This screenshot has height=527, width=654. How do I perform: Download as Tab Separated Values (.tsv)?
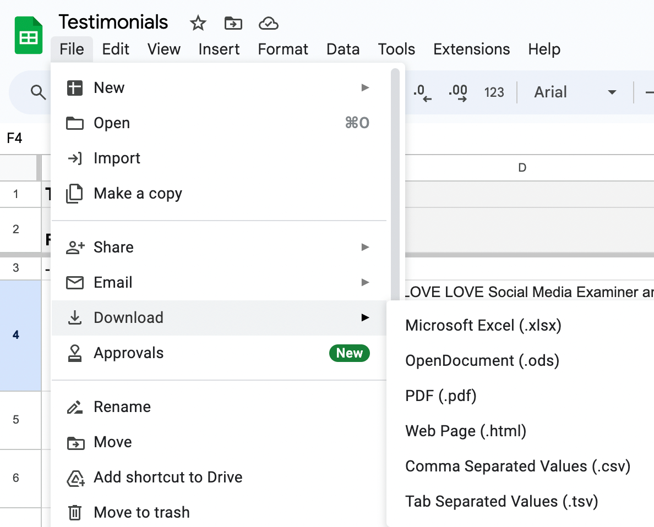pos(520,502)
